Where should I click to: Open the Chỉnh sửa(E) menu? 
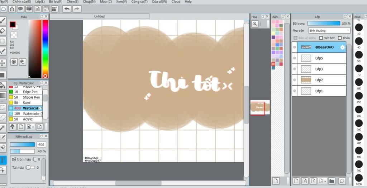coord(22,2)
